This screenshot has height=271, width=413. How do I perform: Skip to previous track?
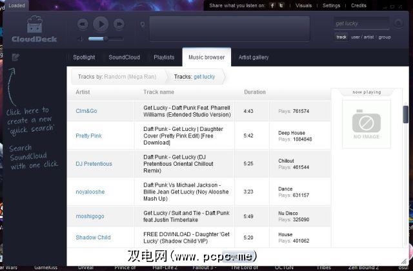point(83,25)
